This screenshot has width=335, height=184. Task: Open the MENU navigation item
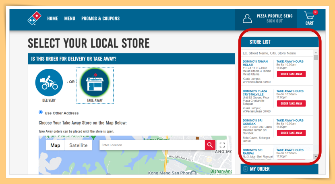coord(70,18)
